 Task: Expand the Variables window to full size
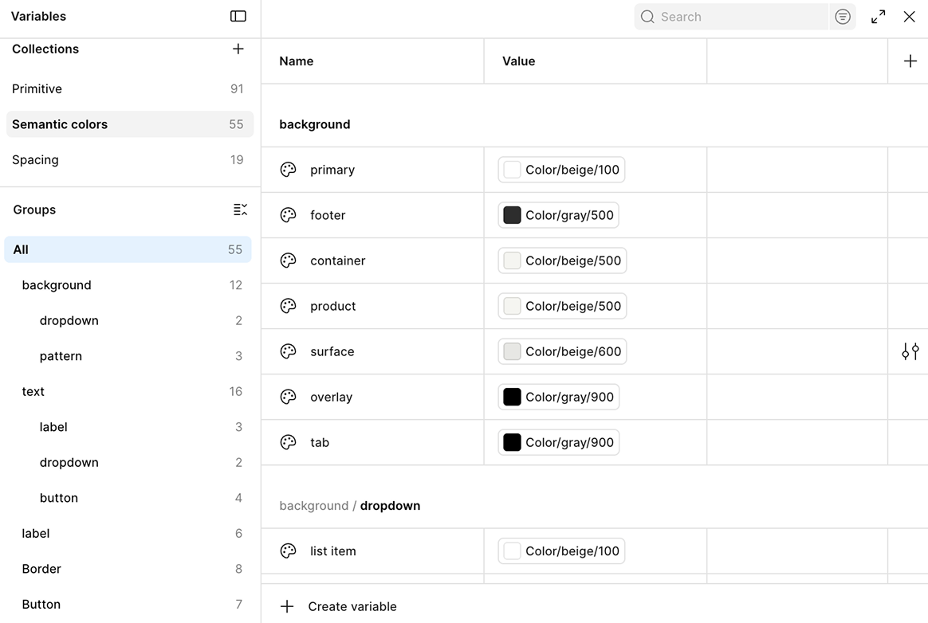(879, 17)
